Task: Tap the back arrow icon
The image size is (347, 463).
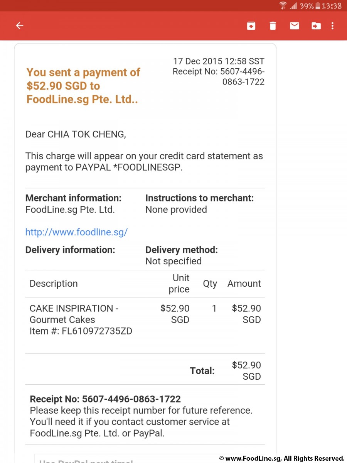Action: 19,26
